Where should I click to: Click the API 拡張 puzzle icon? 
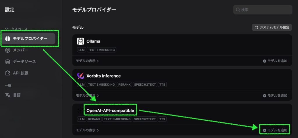coord(8,73)
